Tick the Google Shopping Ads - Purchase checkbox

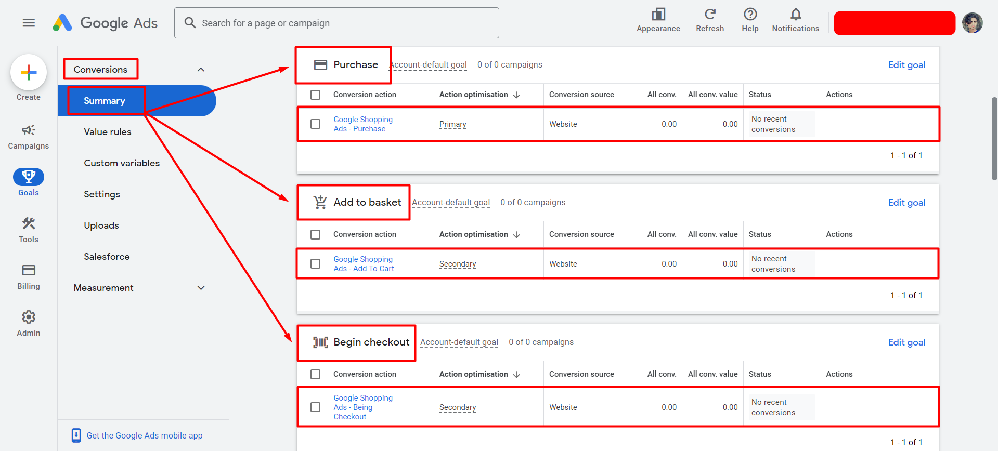point(315,124)
